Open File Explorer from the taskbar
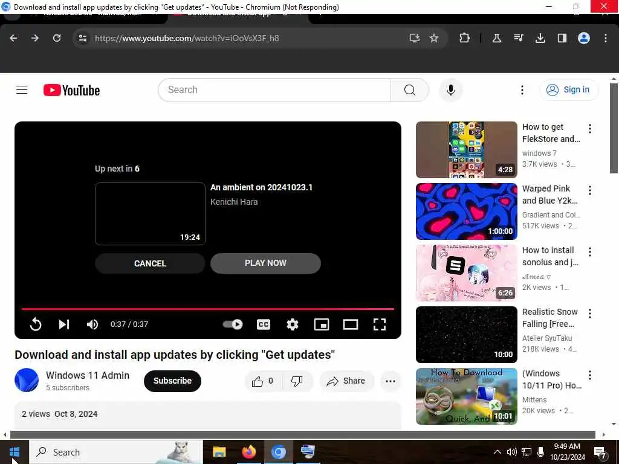The width and height of the screenshot is (619, 464). pos(219,452)
